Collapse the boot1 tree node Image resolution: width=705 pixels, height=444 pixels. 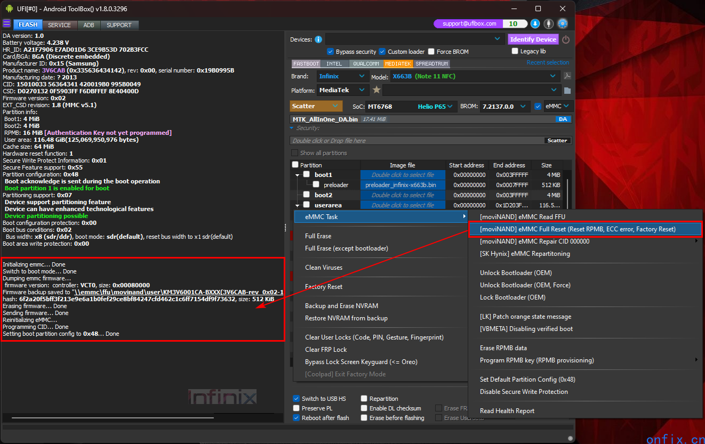(297, 175)
